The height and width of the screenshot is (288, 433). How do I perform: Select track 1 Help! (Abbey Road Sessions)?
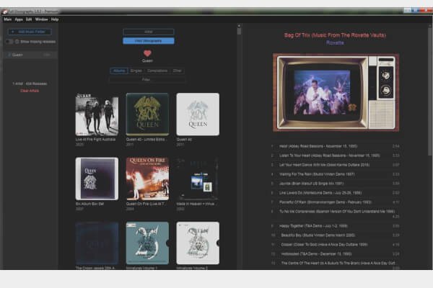[x=336, y=146]
